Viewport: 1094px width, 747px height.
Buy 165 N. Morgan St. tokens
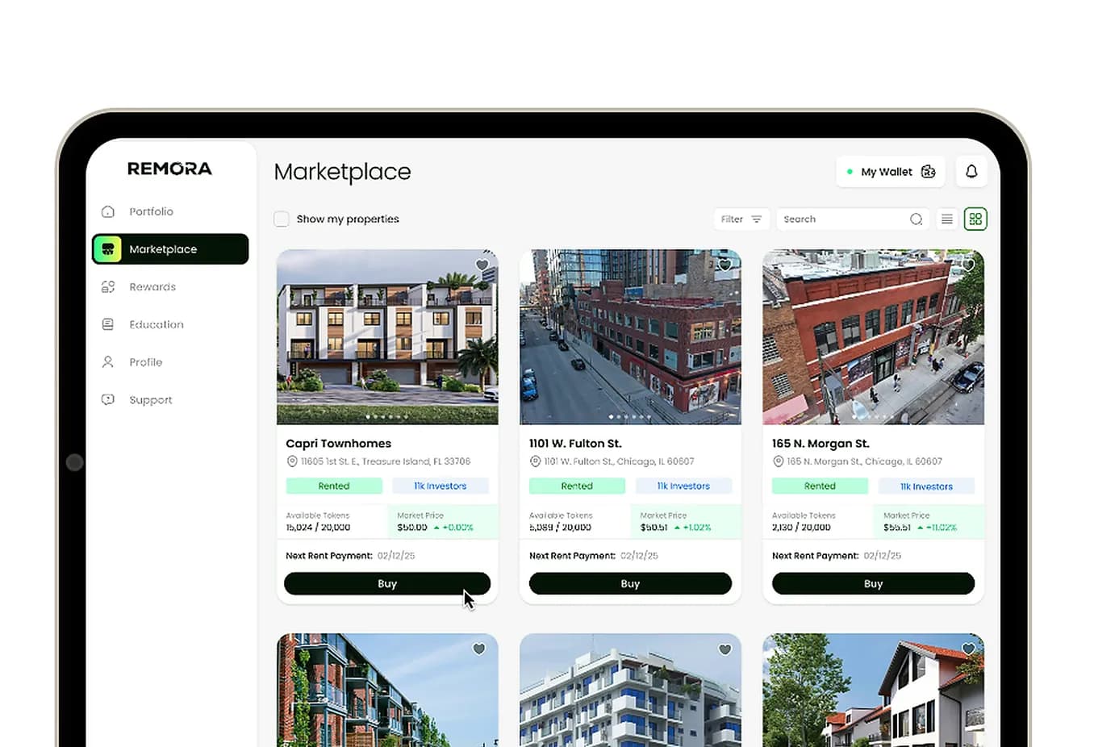(873, 583)
